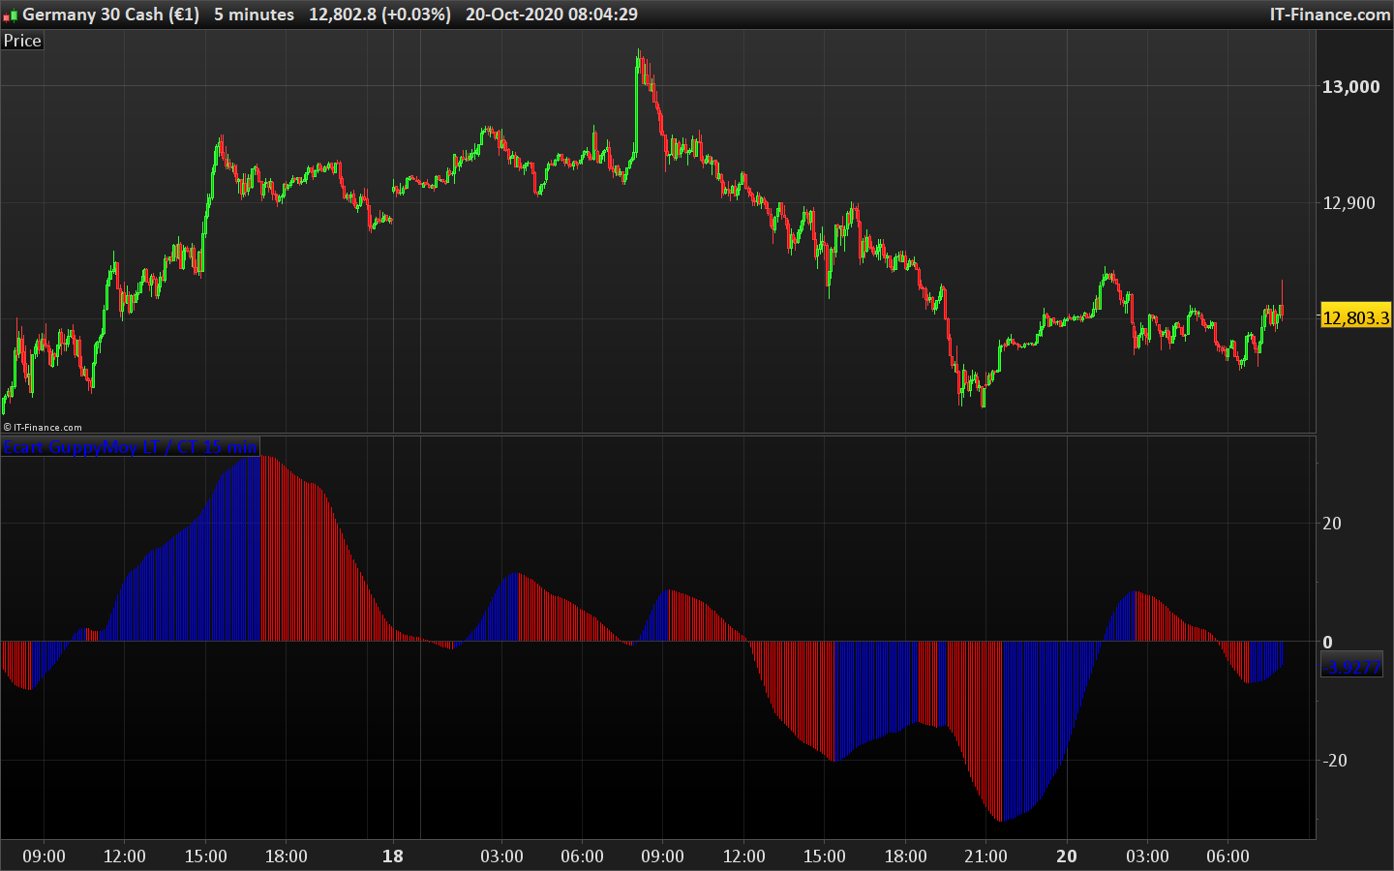Click the yellow 12,803.3 current price tag

click(x=1355, y=317)
